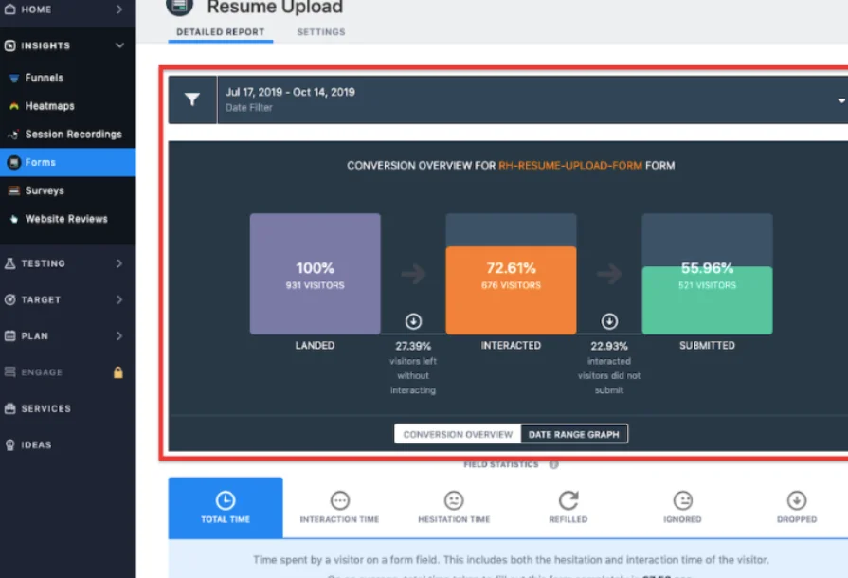Open Session Recordings in the sidebar

pyautogui.click(x=73, y=135)
